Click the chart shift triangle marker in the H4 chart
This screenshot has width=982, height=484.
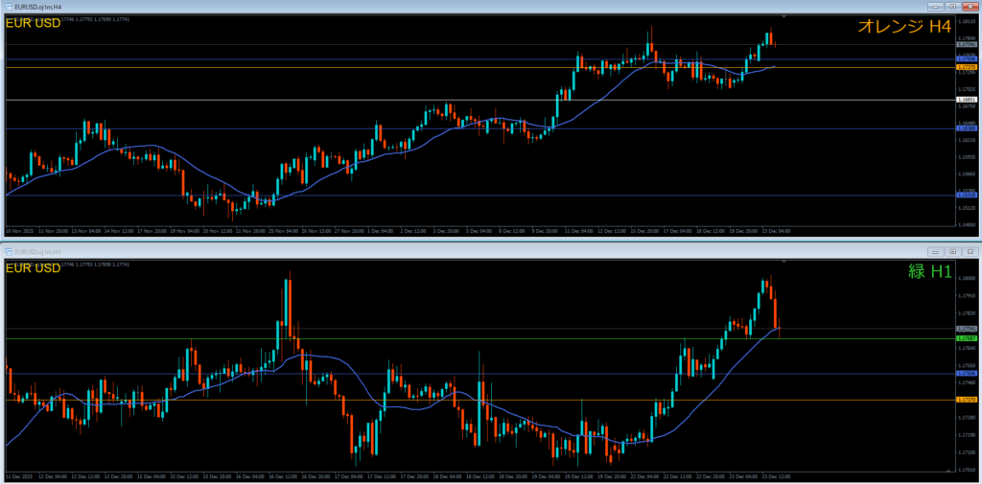click(x=784, y=15)
